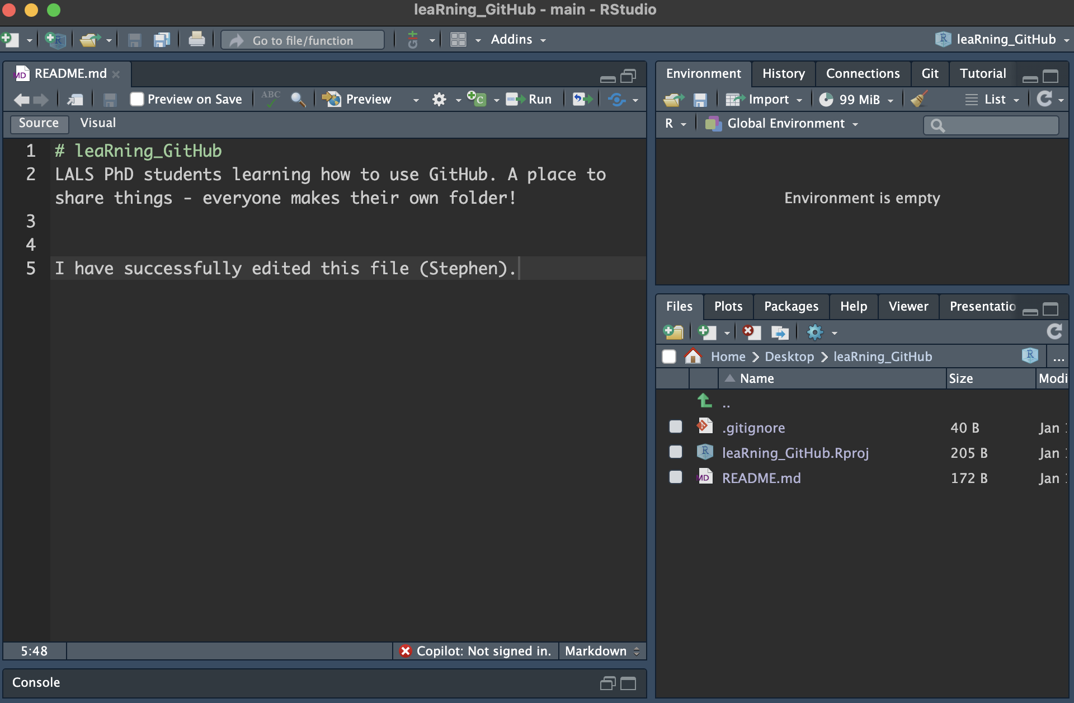Open the Global Environment dropdown
1074x703 pixels.
tap(781, 124)
